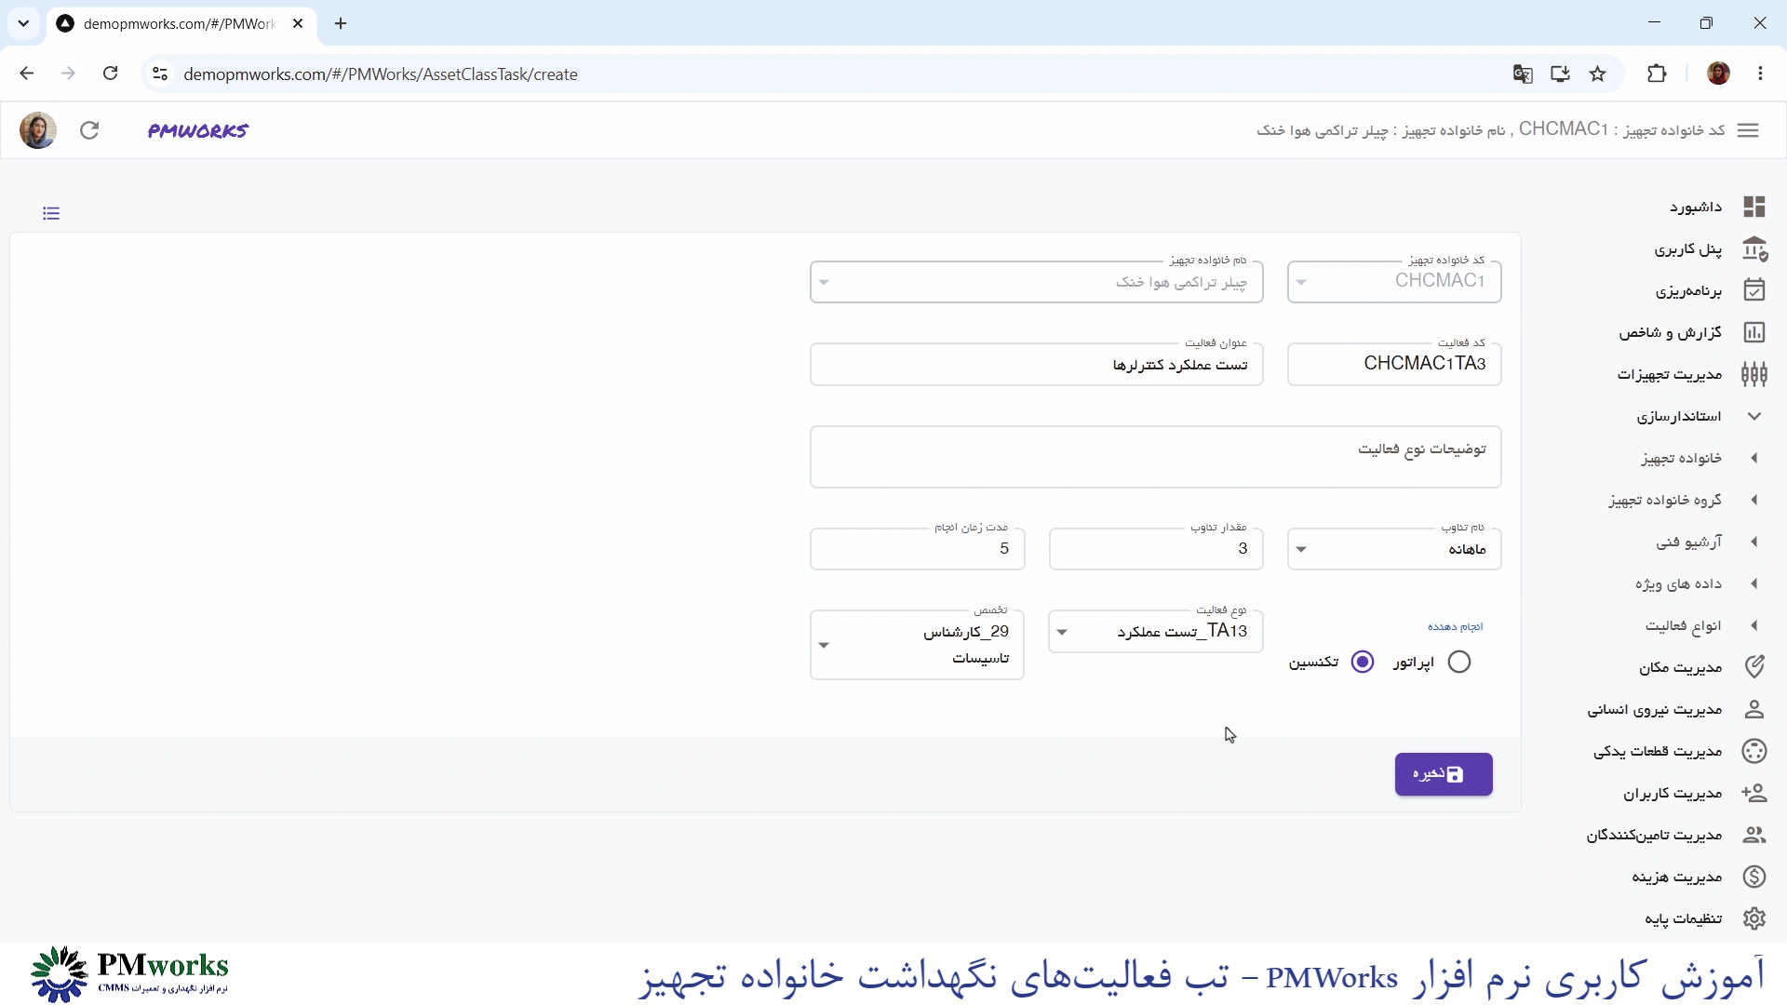Open the Spare Parts (مدیریت قطعات یدکی) icon

(x=1754, y=751)
